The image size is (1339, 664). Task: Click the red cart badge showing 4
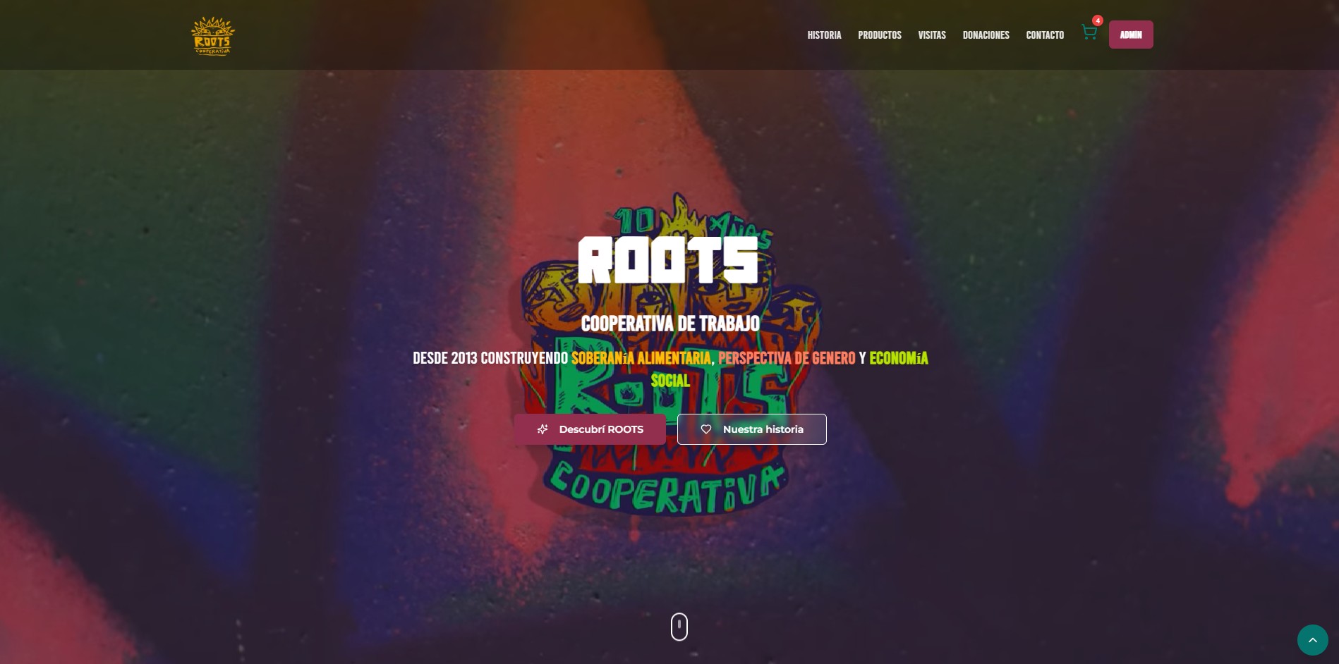1098,20
